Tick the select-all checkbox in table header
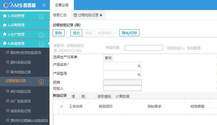Viewport: 217px width, 125px height. click(x=62, y=106)
